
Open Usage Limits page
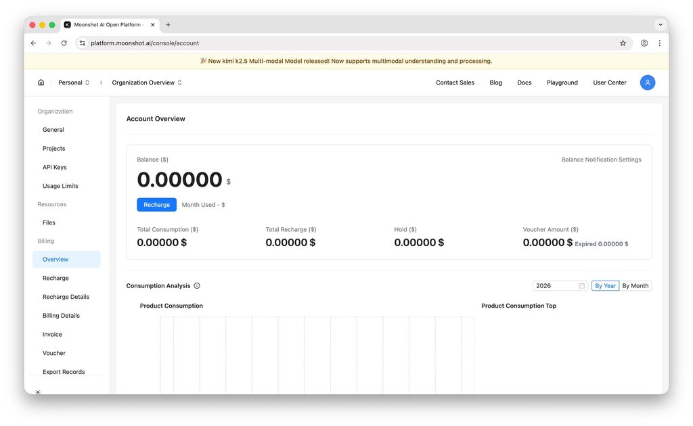[66, 186]
